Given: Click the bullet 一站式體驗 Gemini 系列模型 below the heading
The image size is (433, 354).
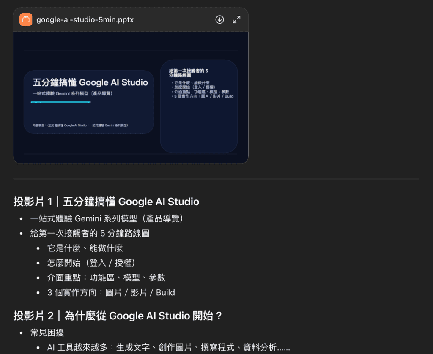Looking at the screenshot, I should [107, 219].
